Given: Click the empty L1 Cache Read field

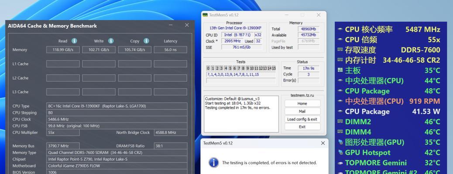Looking at the screenshot, I should pyautogui.click(x=63, y=64).
